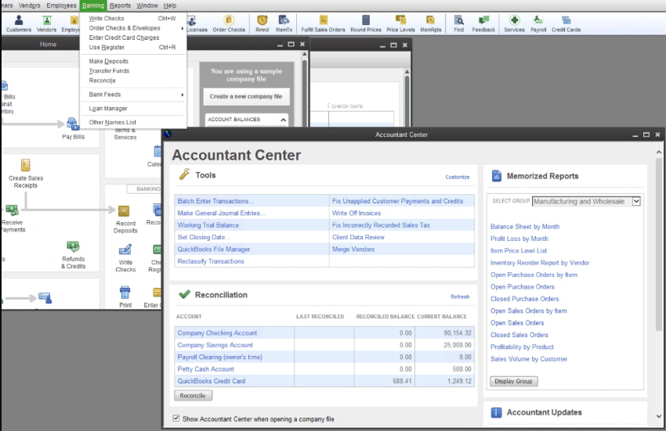Click the Credit Cards toolbar icon

566,23
